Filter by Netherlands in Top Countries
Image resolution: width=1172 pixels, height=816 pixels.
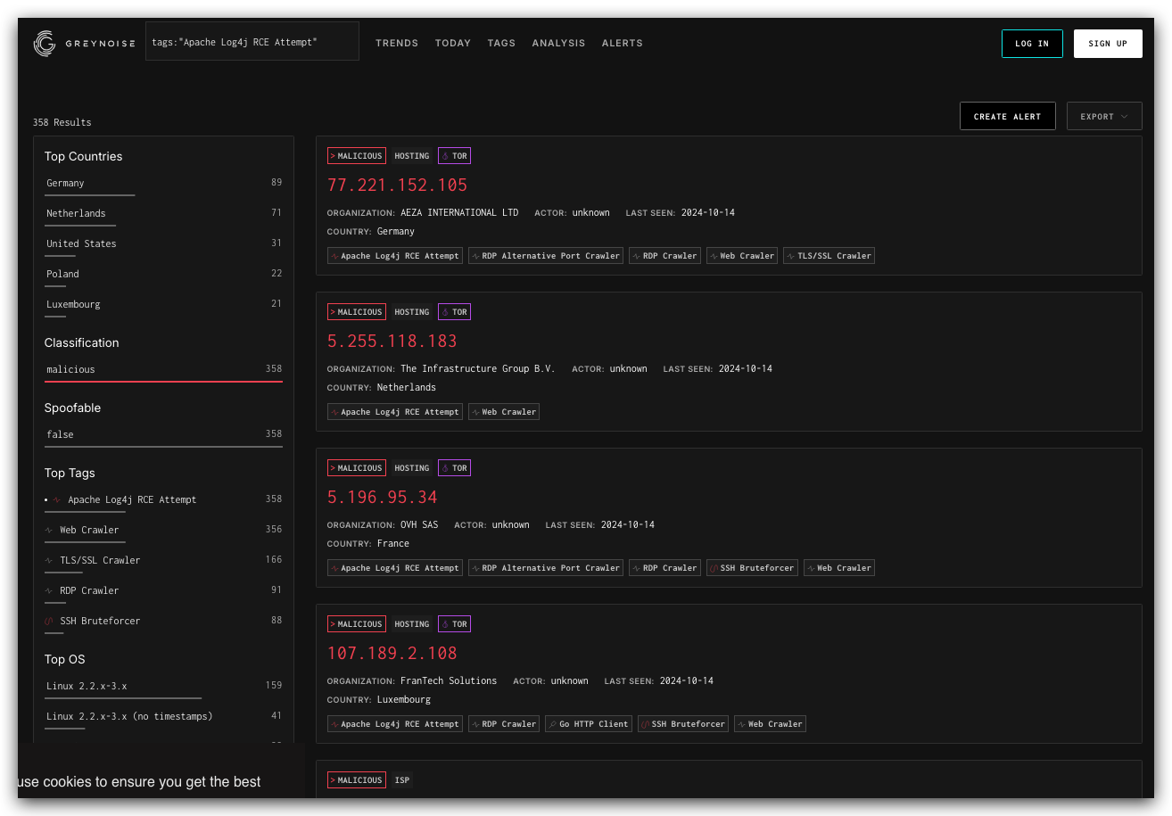(164, 214)
